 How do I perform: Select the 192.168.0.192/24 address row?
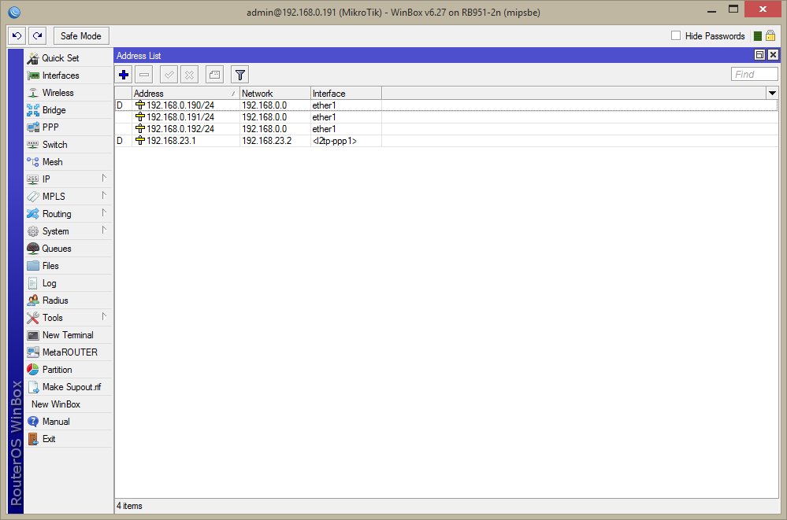point(446,129)
